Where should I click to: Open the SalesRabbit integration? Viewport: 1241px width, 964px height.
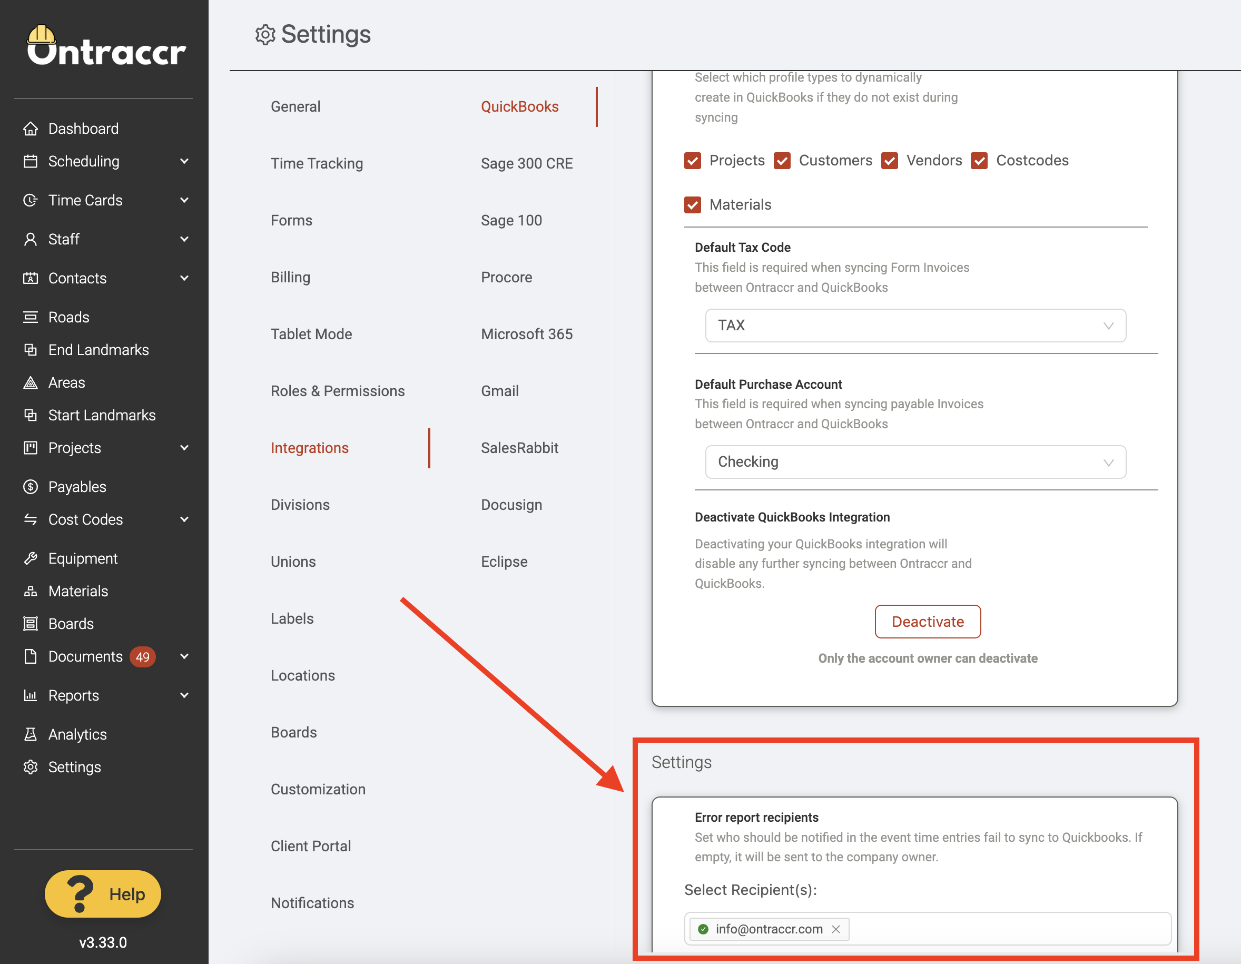(519, 448)
